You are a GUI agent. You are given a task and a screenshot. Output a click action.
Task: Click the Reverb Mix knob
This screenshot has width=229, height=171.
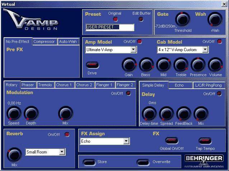[x=14, y=155]
